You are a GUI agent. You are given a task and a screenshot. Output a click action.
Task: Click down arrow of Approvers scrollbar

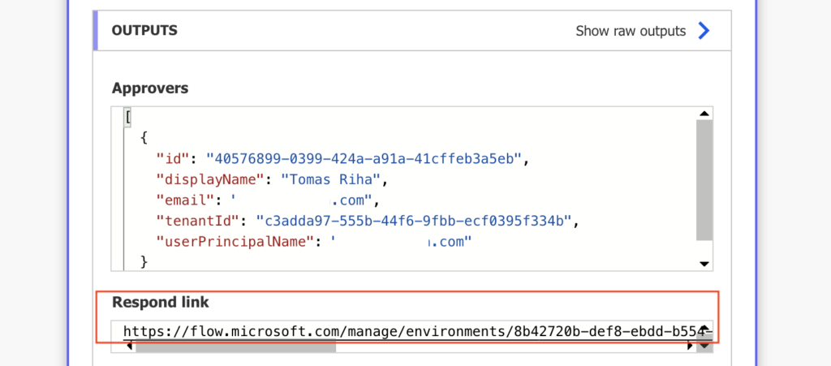tap(704, 263)
